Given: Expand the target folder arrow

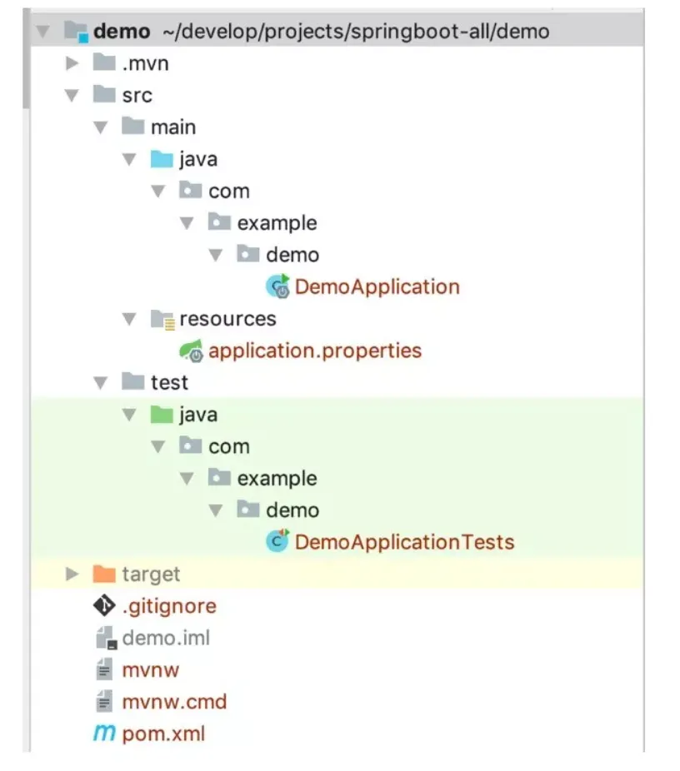Looking at the screenshot, I should (x=72, y=574).
